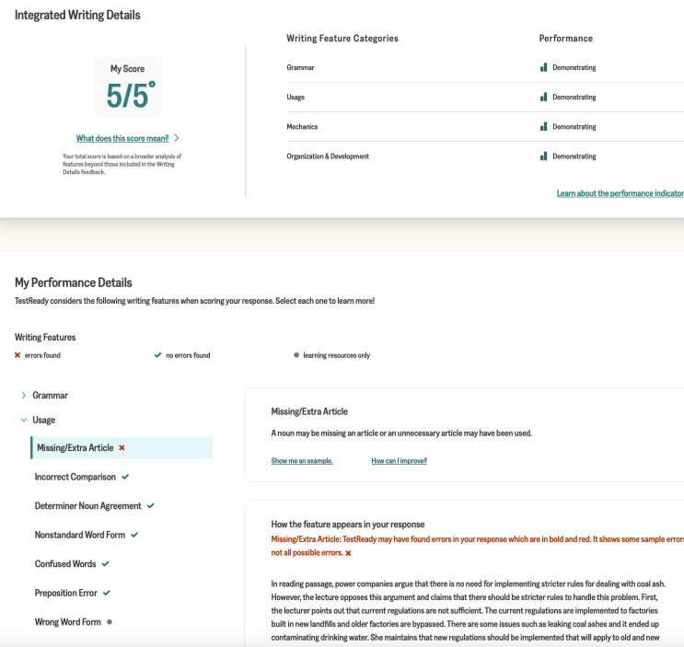The image size is (684, 647).
Task: Select the Incorrect Comparison feature
Action: click(x=75, y=477)
